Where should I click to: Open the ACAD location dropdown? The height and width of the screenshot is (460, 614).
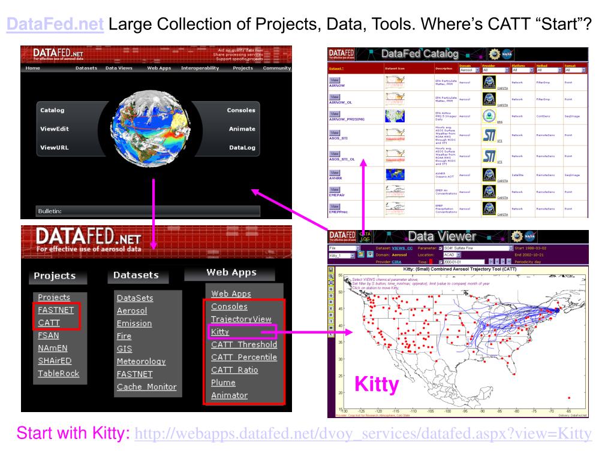point(452,255)
